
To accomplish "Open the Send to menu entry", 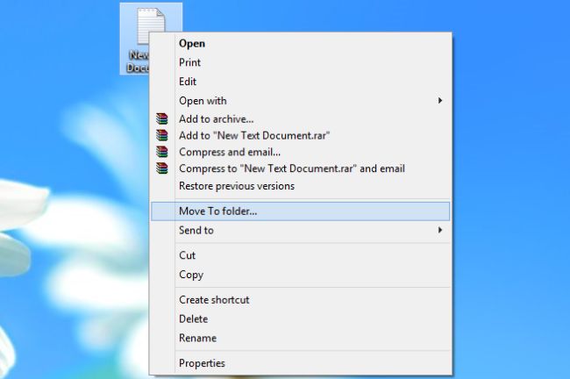I will [x=301, y=230].
